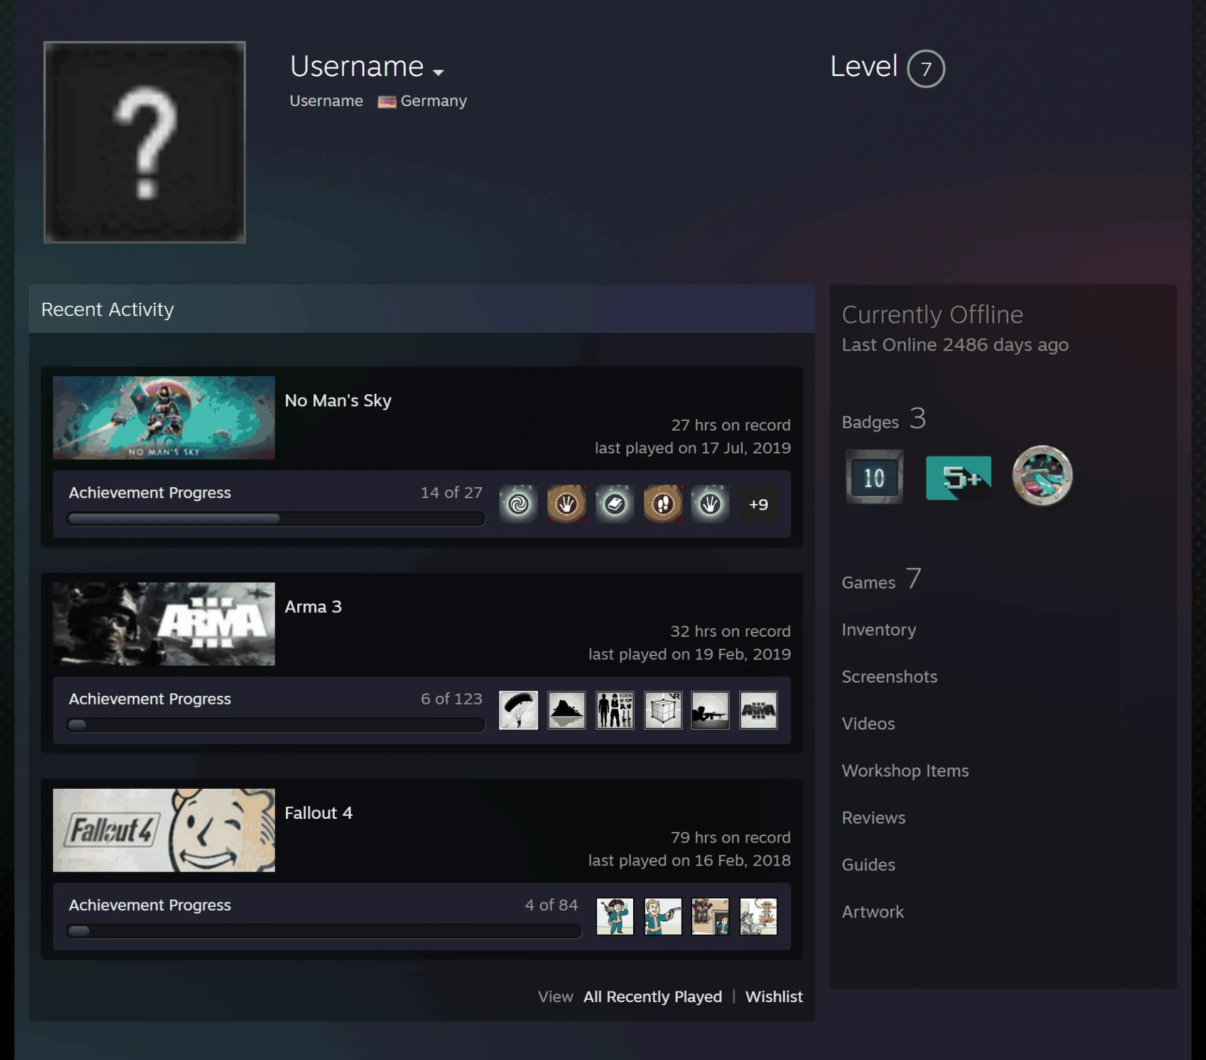Image resolution: width=1206 pixels, height=1060 pixels.
Task: Open the Wishlist link
Action: (774, 997)
